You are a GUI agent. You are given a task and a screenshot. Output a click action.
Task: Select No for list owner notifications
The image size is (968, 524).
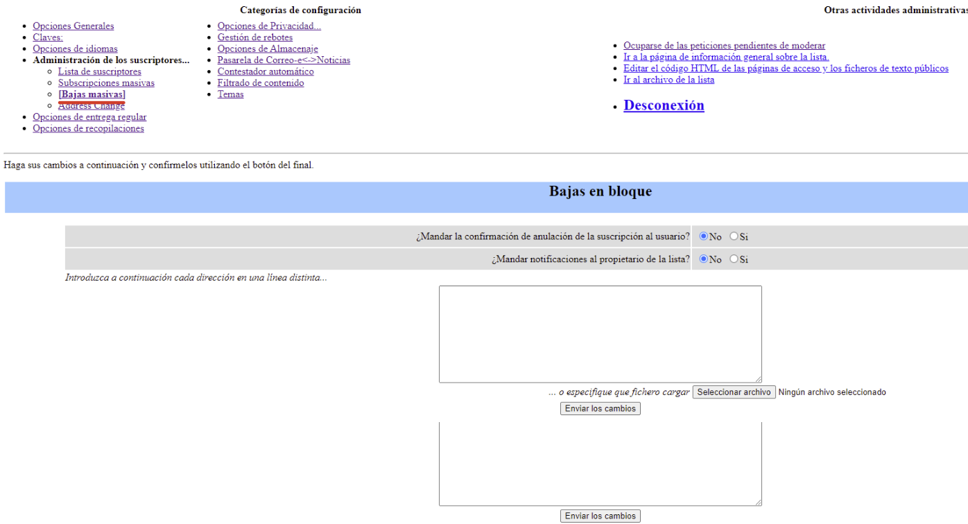pyautogui.click(x=703, y=259)
